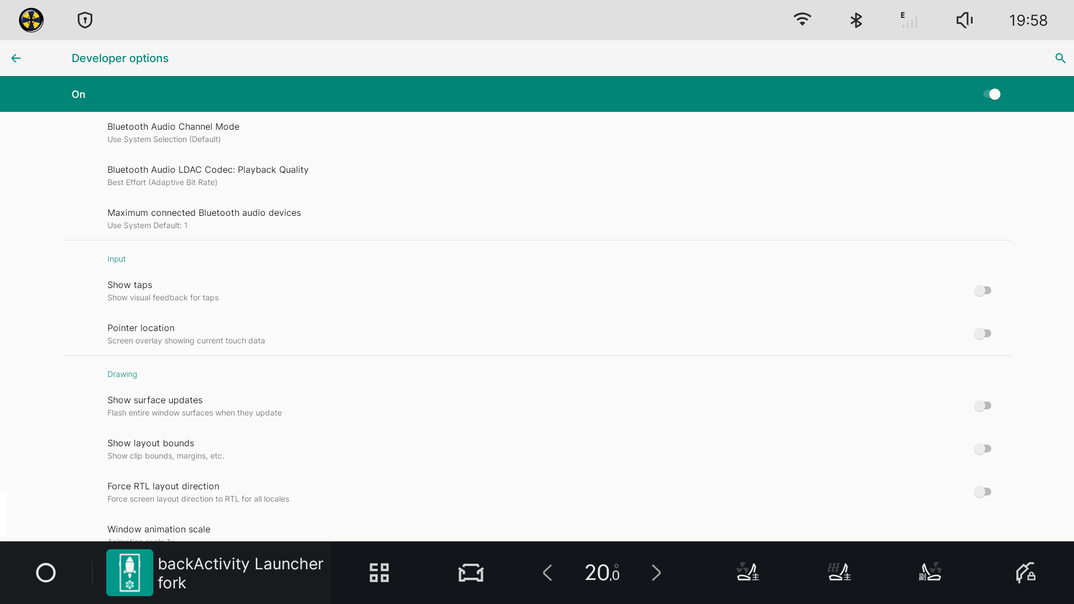Image resolution: width=1074 pixels, height=604 pixels.
Task: Increase temperature with the right chevron
Action: [x=656, y=573]
